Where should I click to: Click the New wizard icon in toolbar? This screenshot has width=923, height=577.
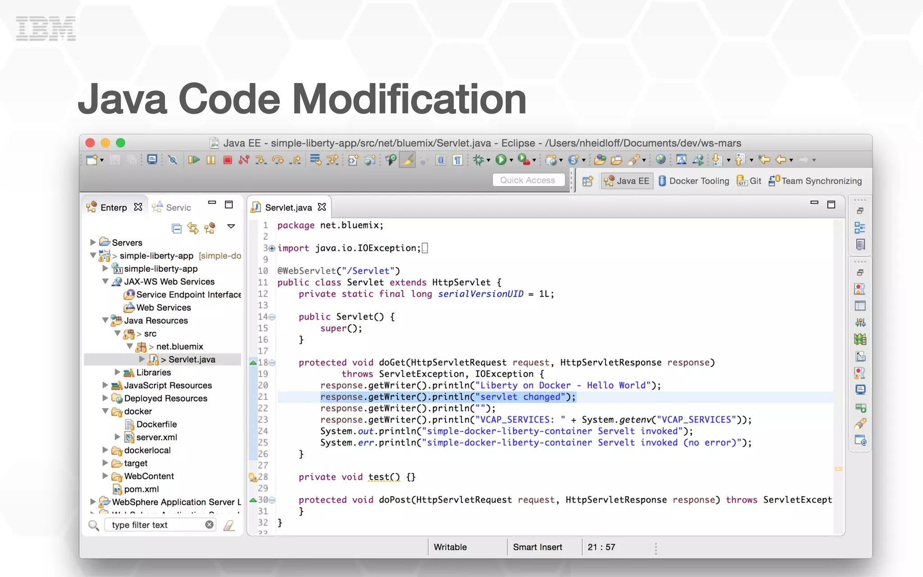(x=92, y=160)
